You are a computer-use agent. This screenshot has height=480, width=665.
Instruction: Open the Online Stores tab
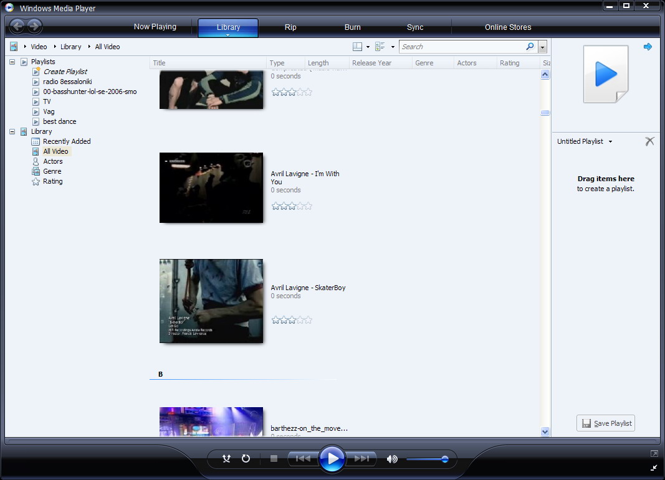508,27
